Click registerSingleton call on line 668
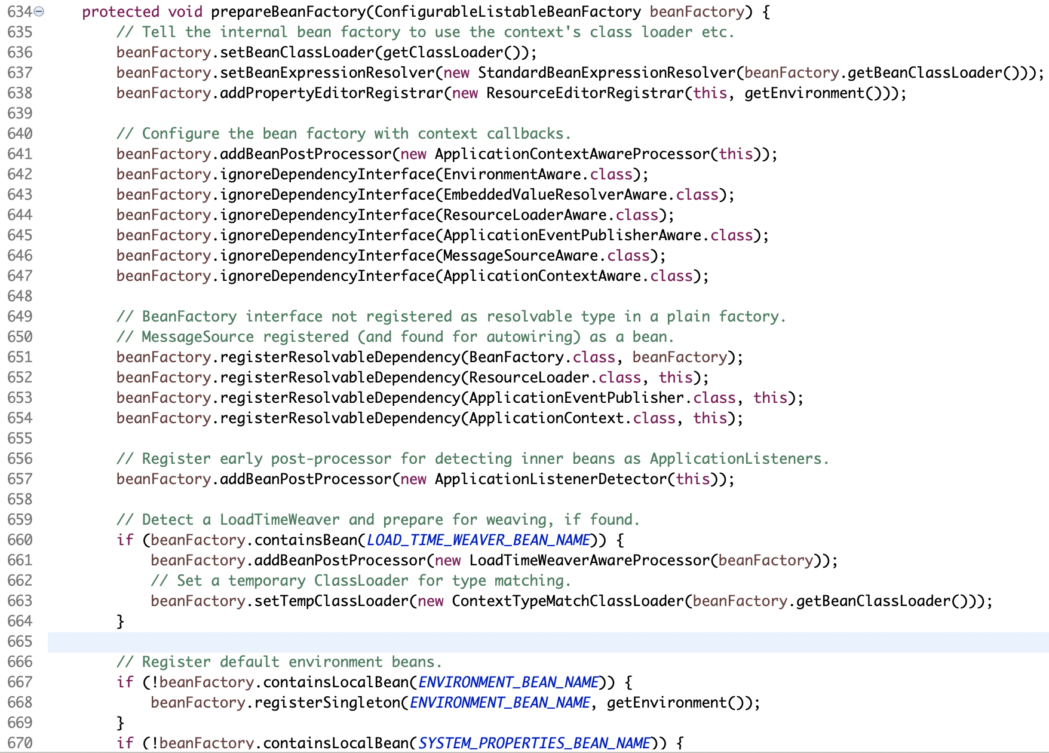 click(x=327, y=703)
